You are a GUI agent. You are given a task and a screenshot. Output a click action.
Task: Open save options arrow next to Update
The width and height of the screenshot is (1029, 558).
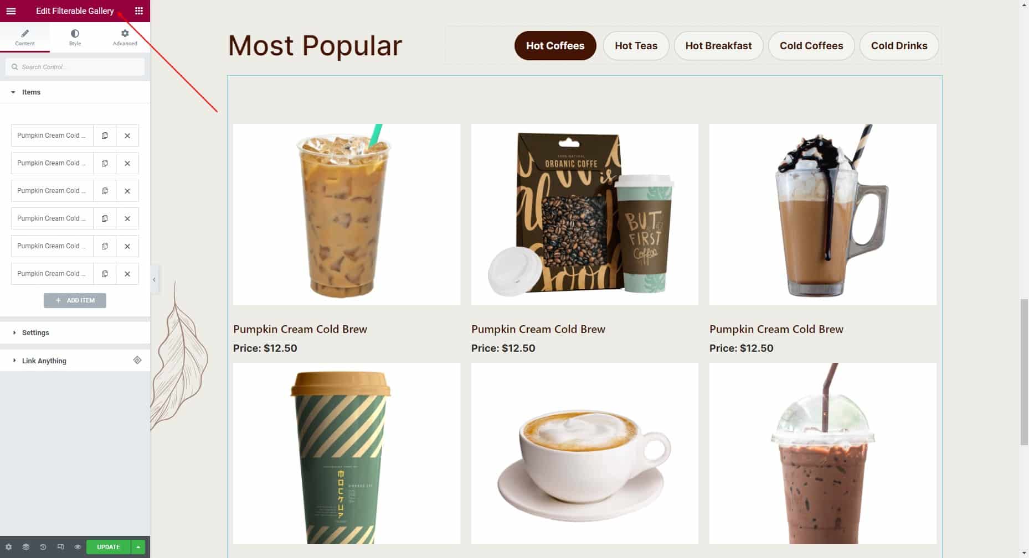click(x=138, y=547)
